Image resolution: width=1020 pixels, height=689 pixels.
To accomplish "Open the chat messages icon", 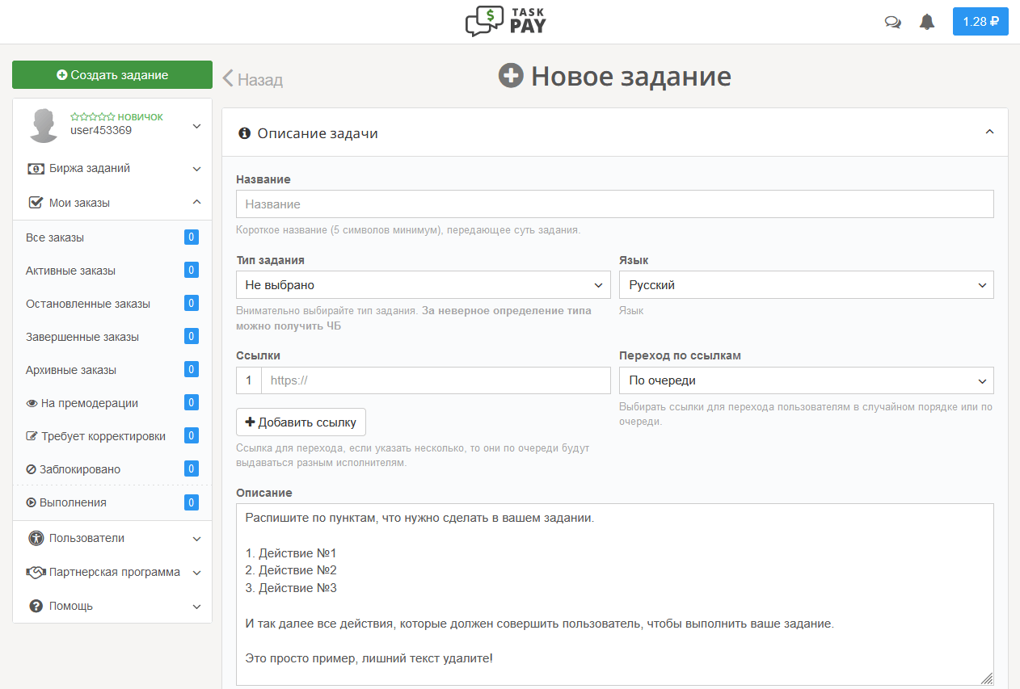I will (893, 23).
